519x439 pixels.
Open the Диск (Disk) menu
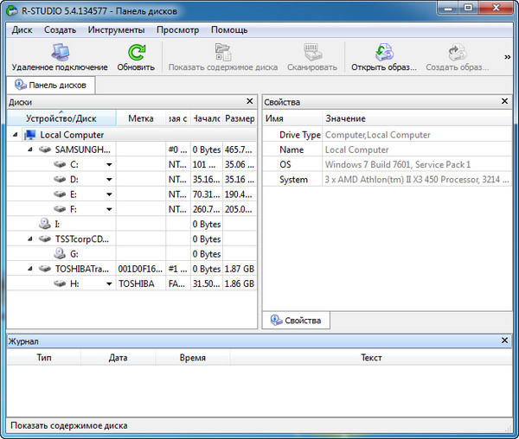click(x=22, y=29)
